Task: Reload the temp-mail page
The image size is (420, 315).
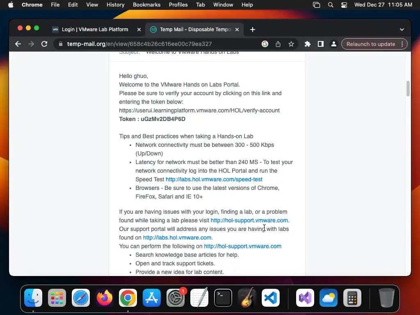Action: (x=44, y=44)
